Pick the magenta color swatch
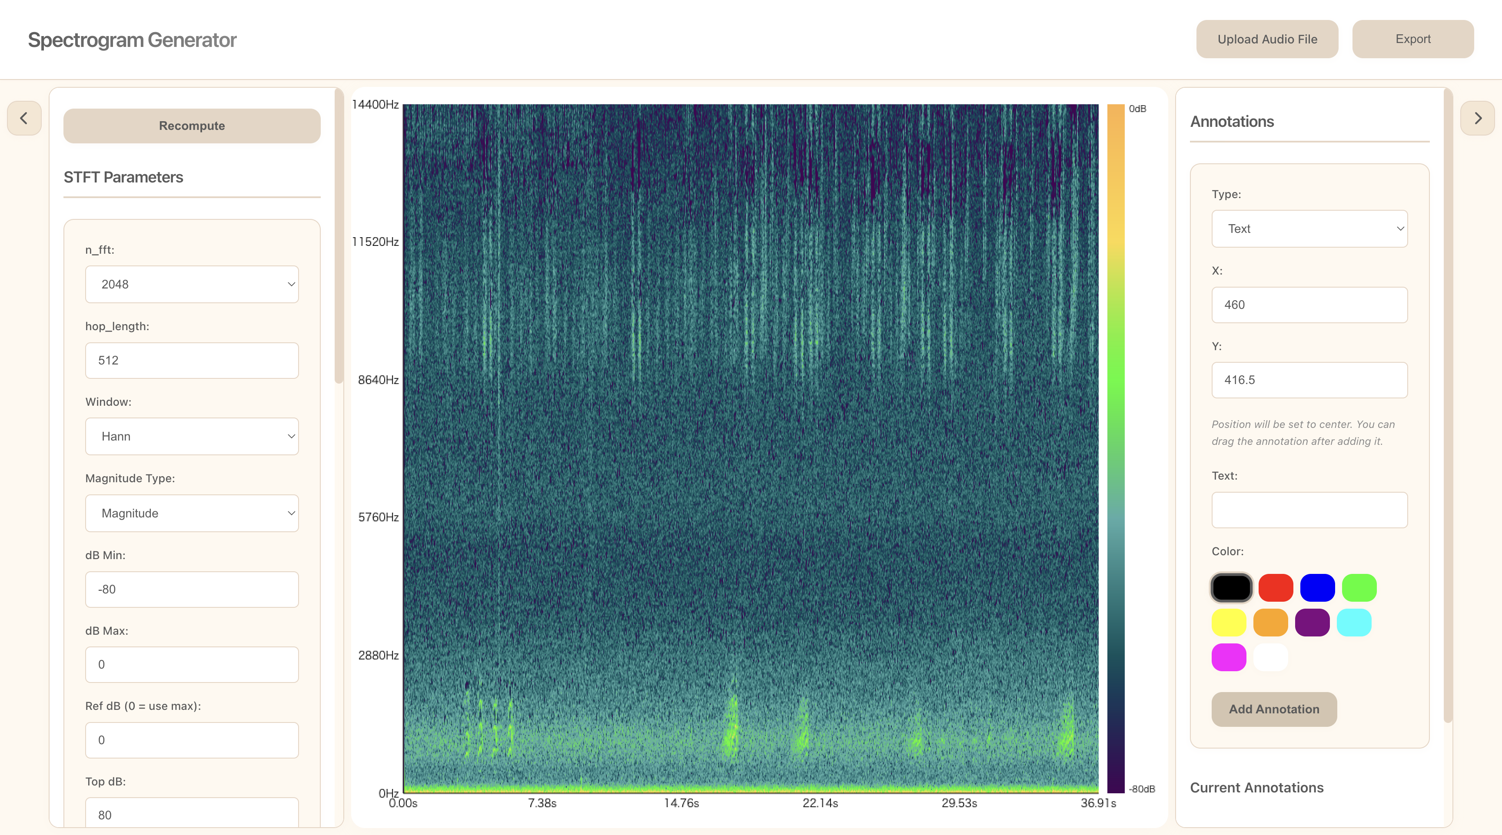Screen dimensions: 1502x835 1229,657
